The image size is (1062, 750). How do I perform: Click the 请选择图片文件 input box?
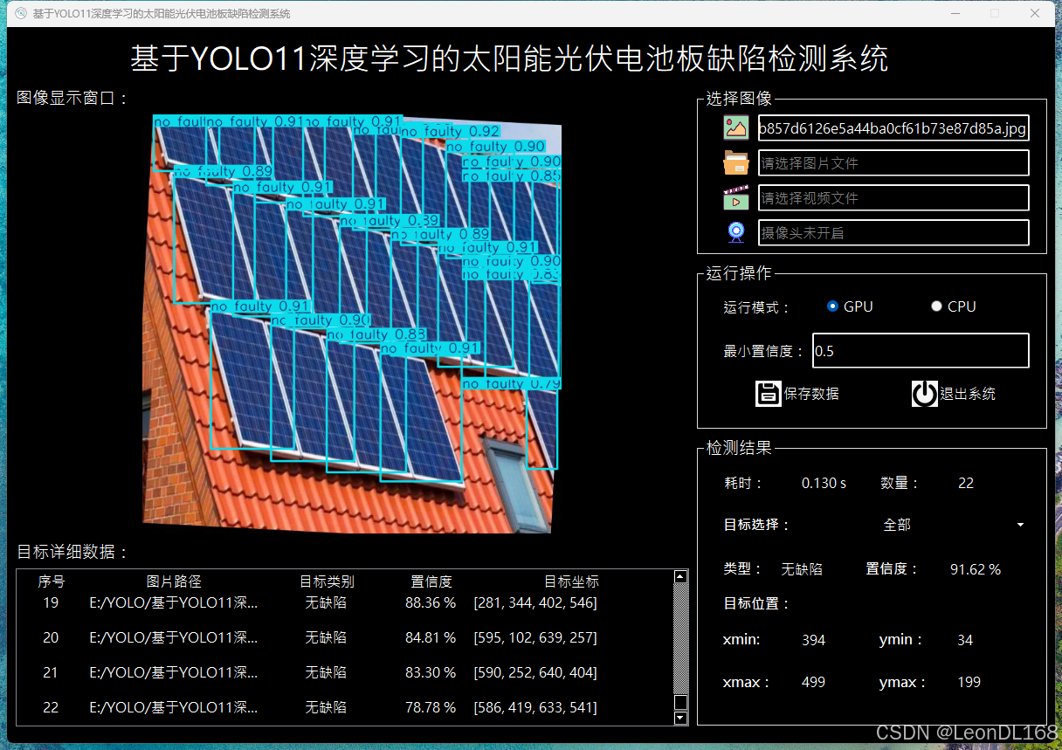click(893, 162)
